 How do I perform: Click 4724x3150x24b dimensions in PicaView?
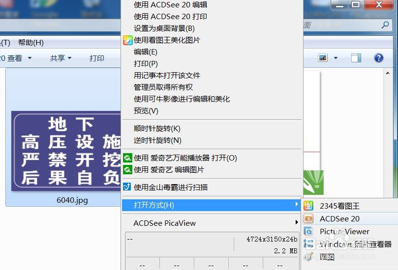[272, 239]
